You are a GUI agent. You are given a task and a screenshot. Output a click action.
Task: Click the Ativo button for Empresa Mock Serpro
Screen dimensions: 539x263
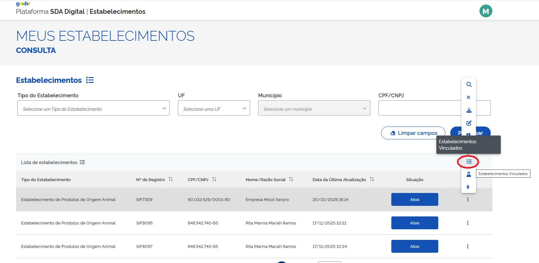click(x=414, y=199)
